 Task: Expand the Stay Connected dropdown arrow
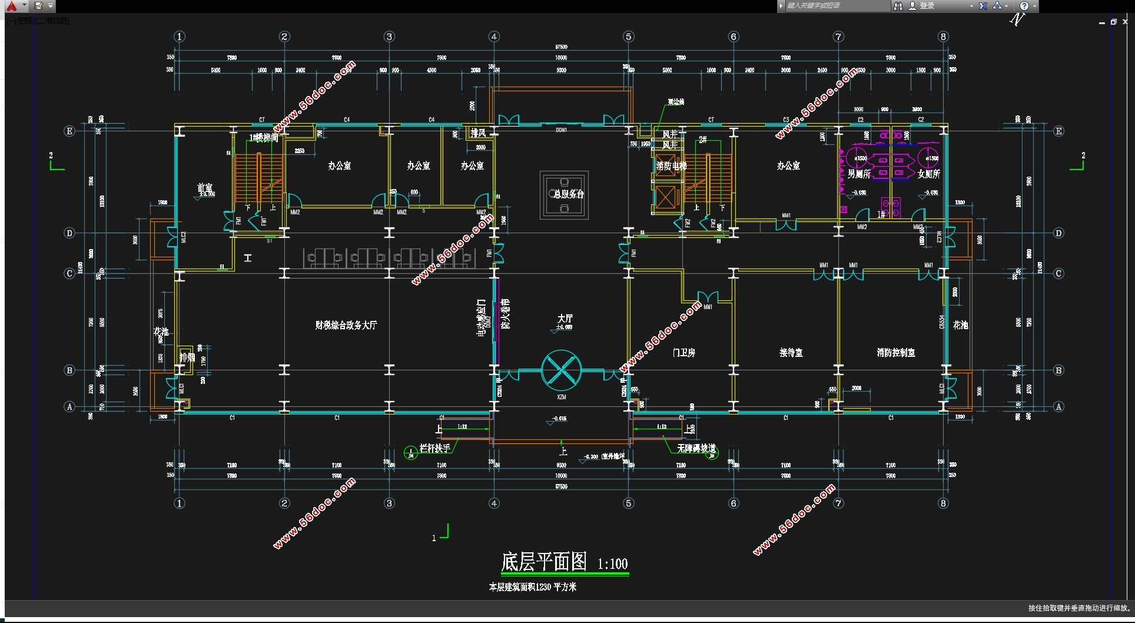pyautogui.click(x=1007, y=6)
